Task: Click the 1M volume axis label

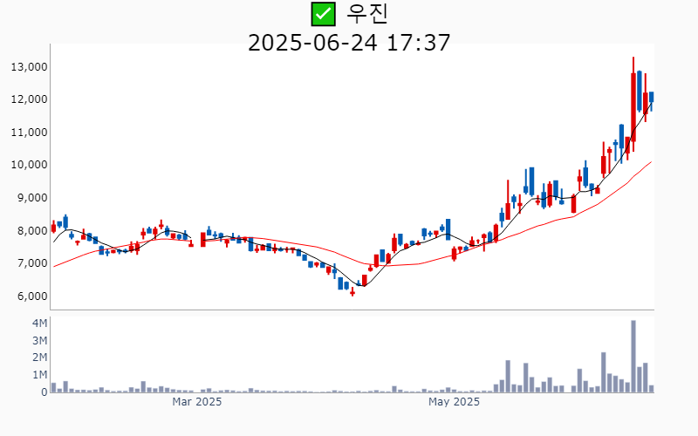Action: [x=39, y=375]
